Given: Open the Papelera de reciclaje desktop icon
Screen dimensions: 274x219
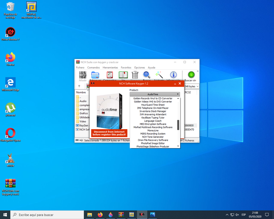Looking at the screenshot, I should click(10, 10).
